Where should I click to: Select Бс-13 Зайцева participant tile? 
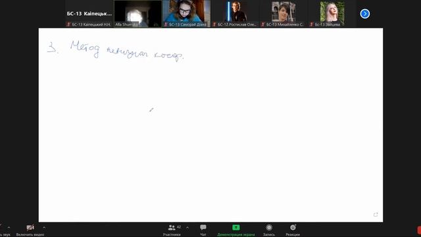click(332, 14)
